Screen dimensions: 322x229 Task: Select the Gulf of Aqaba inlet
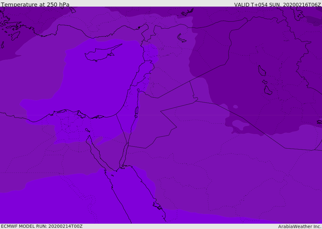(x=124, y=155)
